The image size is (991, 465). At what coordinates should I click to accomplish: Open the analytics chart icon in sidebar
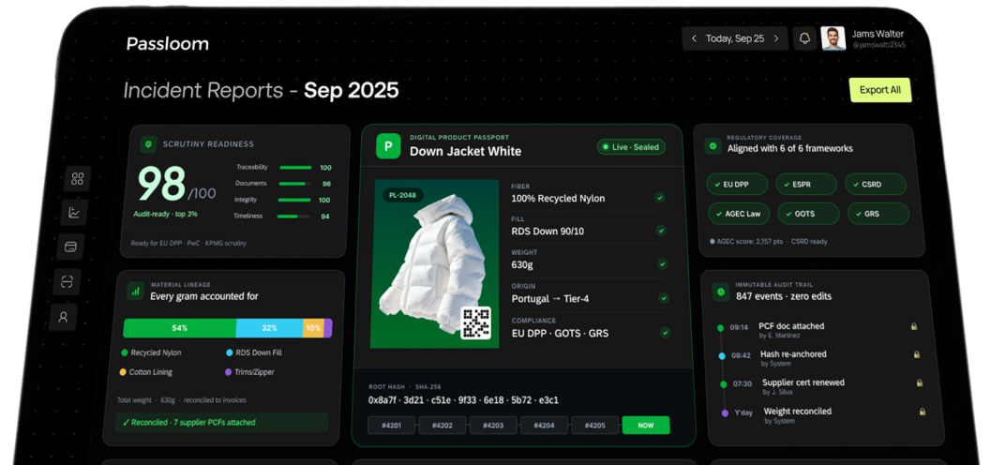74,213
